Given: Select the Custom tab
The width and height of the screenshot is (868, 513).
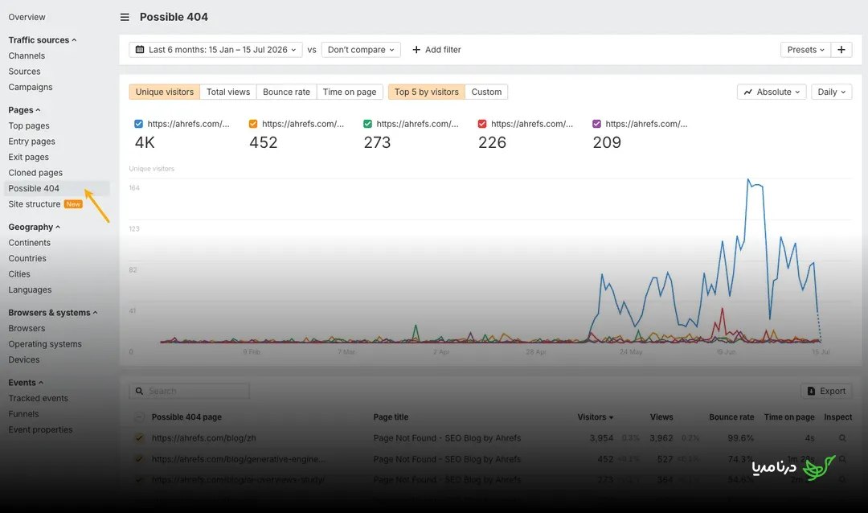Looking at the screenshot, I should tap(486, 92).
